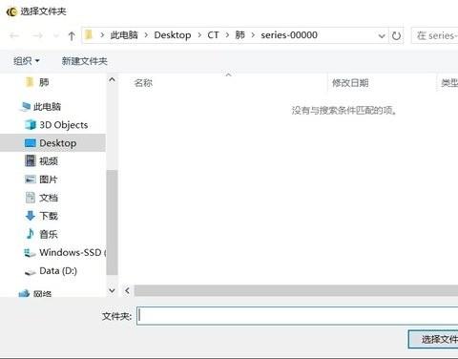Sort by the 修改日期 column header
The image size is (458, 359).
click(350, 83)
